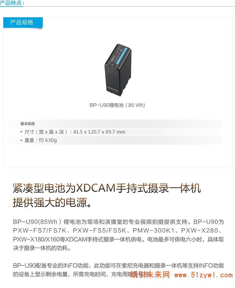The image size is (235, 288).
Task: Click the paragraph about the BP-U90 INFO功能
Action: [118, 270]
